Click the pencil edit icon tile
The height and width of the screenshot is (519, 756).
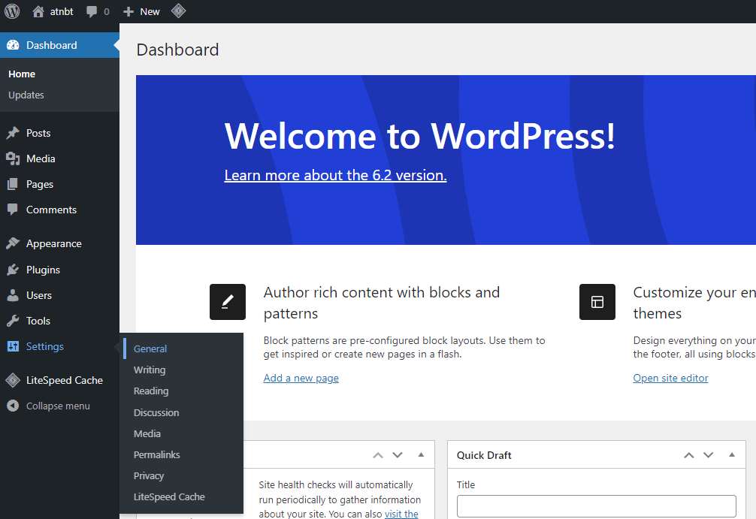pyautogui.click(x=228, y=302)
